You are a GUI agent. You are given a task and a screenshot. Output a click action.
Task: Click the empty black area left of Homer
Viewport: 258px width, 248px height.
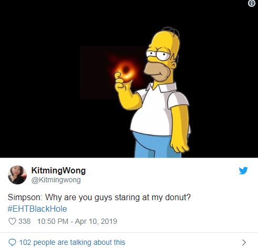(40, 79)
